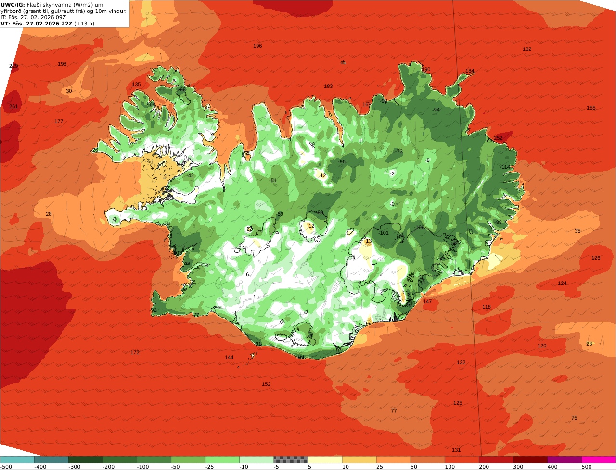This screenshot has width=616, height=470.
Task: Pick the light green swatch between -50 and -25
Action: click(x=188, y=459)
